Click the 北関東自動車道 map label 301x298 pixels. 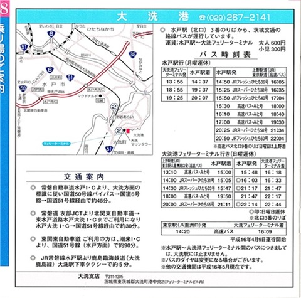click(35, 110)
